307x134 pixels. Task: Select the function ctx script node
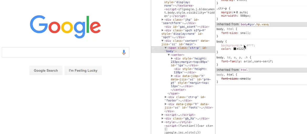point(188,129)
